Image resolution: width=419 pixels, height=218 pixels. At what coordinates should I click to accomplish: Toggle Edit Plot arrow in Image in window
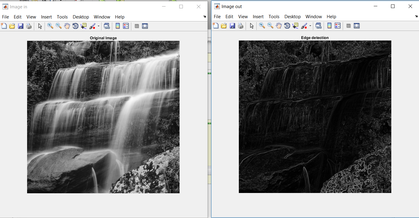tap(40, 26)
